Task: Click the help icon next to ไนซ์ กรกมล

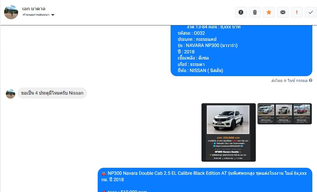Action: click(x=311, y=80)
